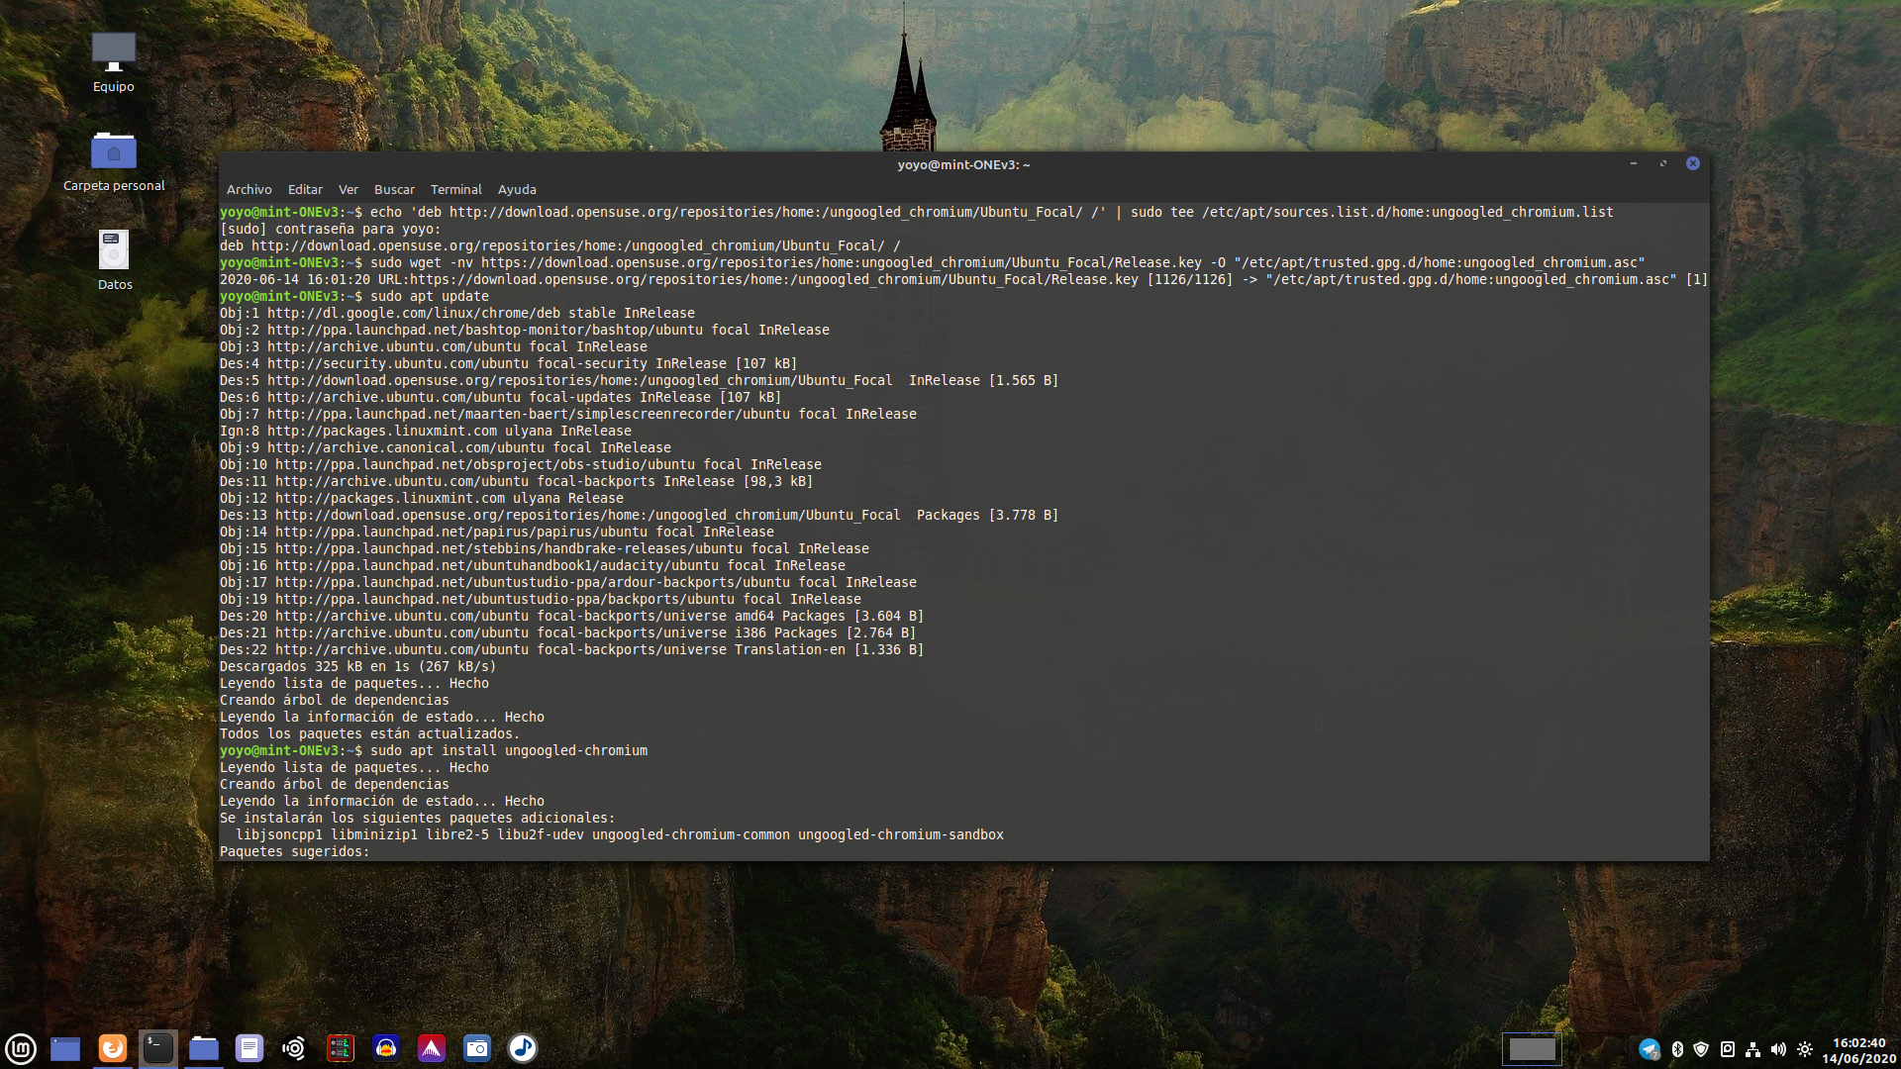Screen dimensions: 1901x1069
Task: Open the Terminal menu
Action: tap(455, 189)
